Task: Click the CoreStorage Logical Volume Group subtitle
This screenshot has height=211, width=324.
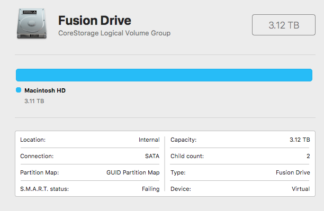Action: pyautogui.click(x=114, y=33)
